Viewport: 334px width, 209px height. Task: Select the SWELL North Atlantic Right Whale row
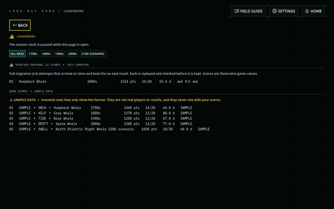109,129
